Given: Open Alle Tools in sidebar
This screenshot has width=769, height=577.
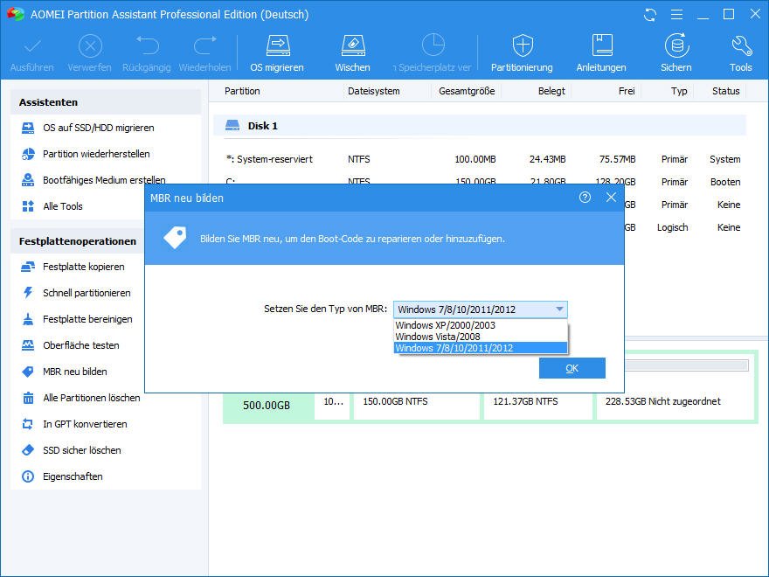Looking at the screenshot, I should click(62, 206).
